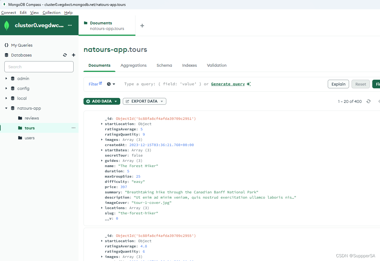The image size is (380, 261).
Task: Click the price value 397
Action: tap(124, 187)
